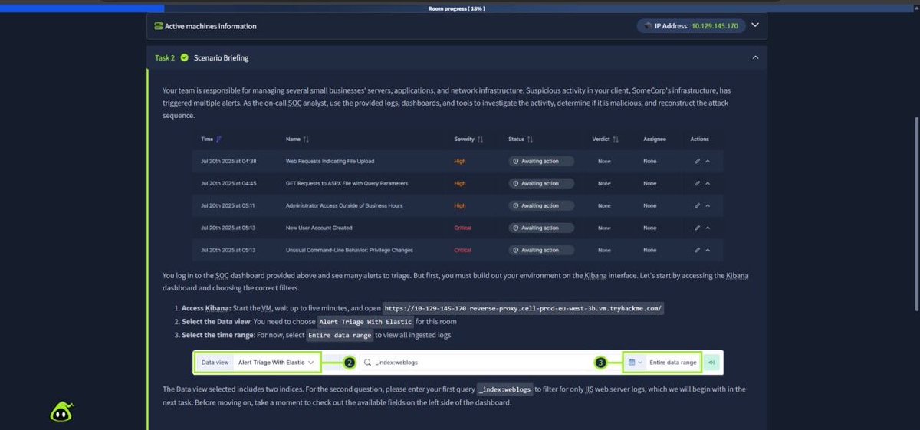Click Awaiting action status for New User Account Created
This screenshot has height=430, width=920.
point(541,228)
